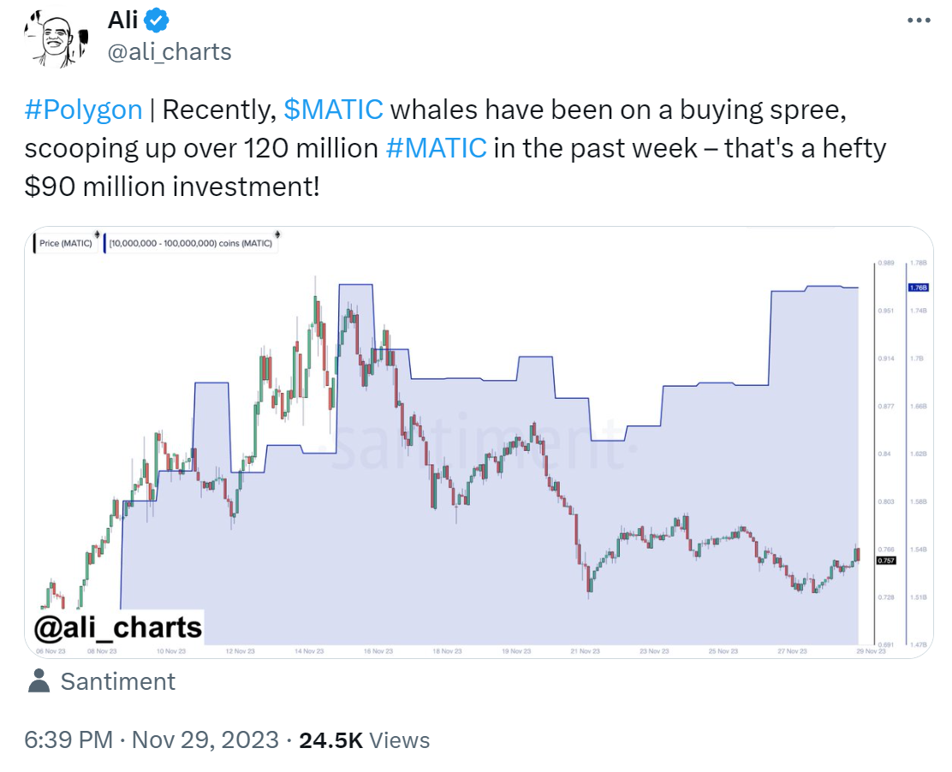
Task: Toggle the Price (MATIC) legend series
Action: (66, 243)
